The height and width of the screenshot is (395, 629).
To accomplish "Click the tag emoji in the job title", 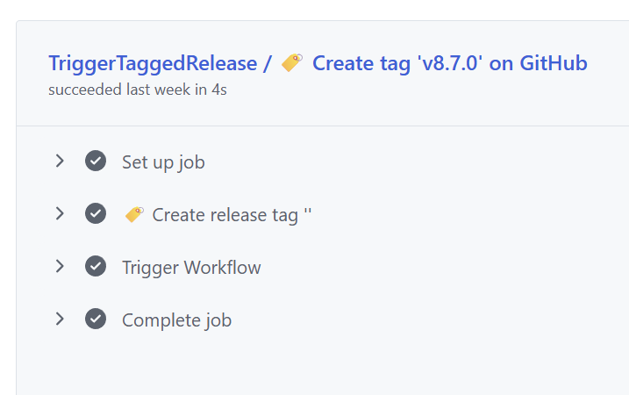I will (292, 62).
